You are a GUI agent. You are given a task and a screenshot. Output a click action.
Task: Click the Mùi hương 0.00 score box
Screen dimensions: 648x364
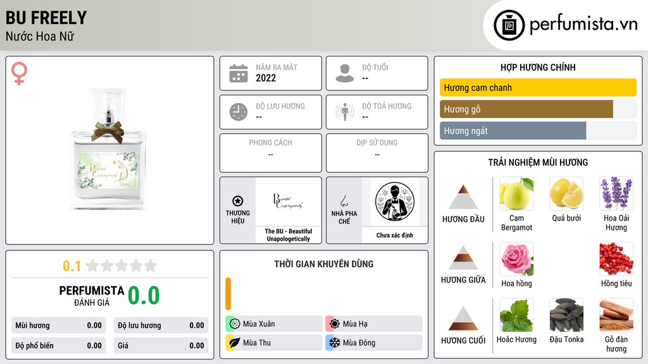(x=58, y=325)
